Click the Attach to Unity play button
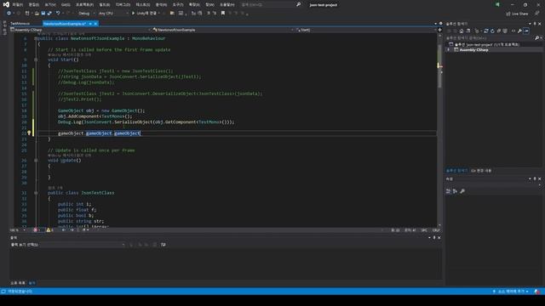This screenshot has width=545, height=306. pos(144,14)
